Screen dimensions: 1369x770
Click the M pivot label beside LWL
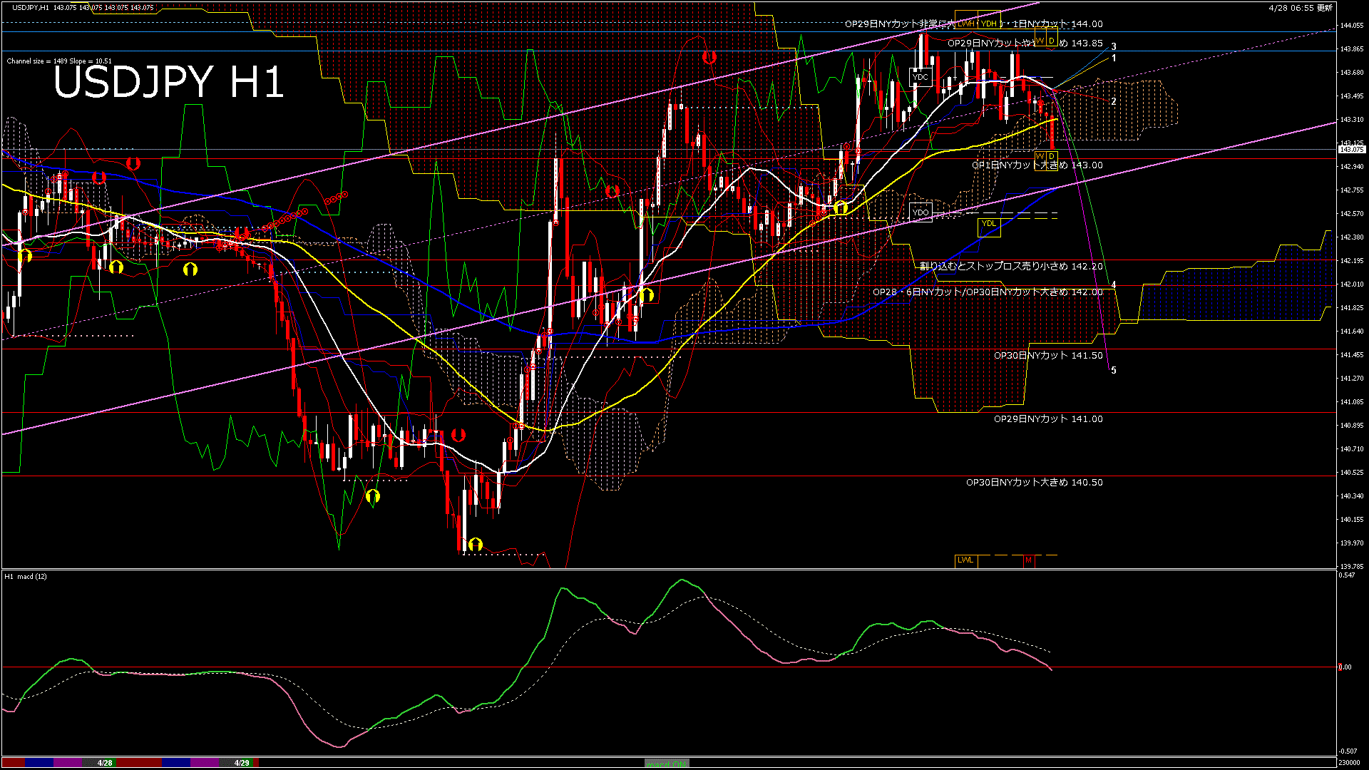pos(1028,560)
